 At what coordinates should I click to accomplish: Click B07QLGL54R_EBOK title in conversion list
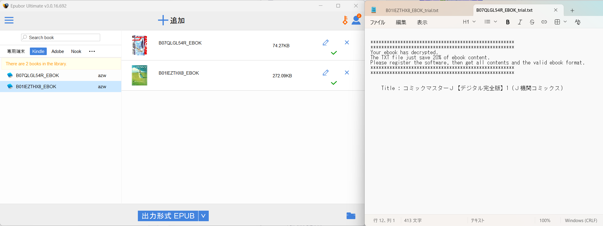coord(180,43)
